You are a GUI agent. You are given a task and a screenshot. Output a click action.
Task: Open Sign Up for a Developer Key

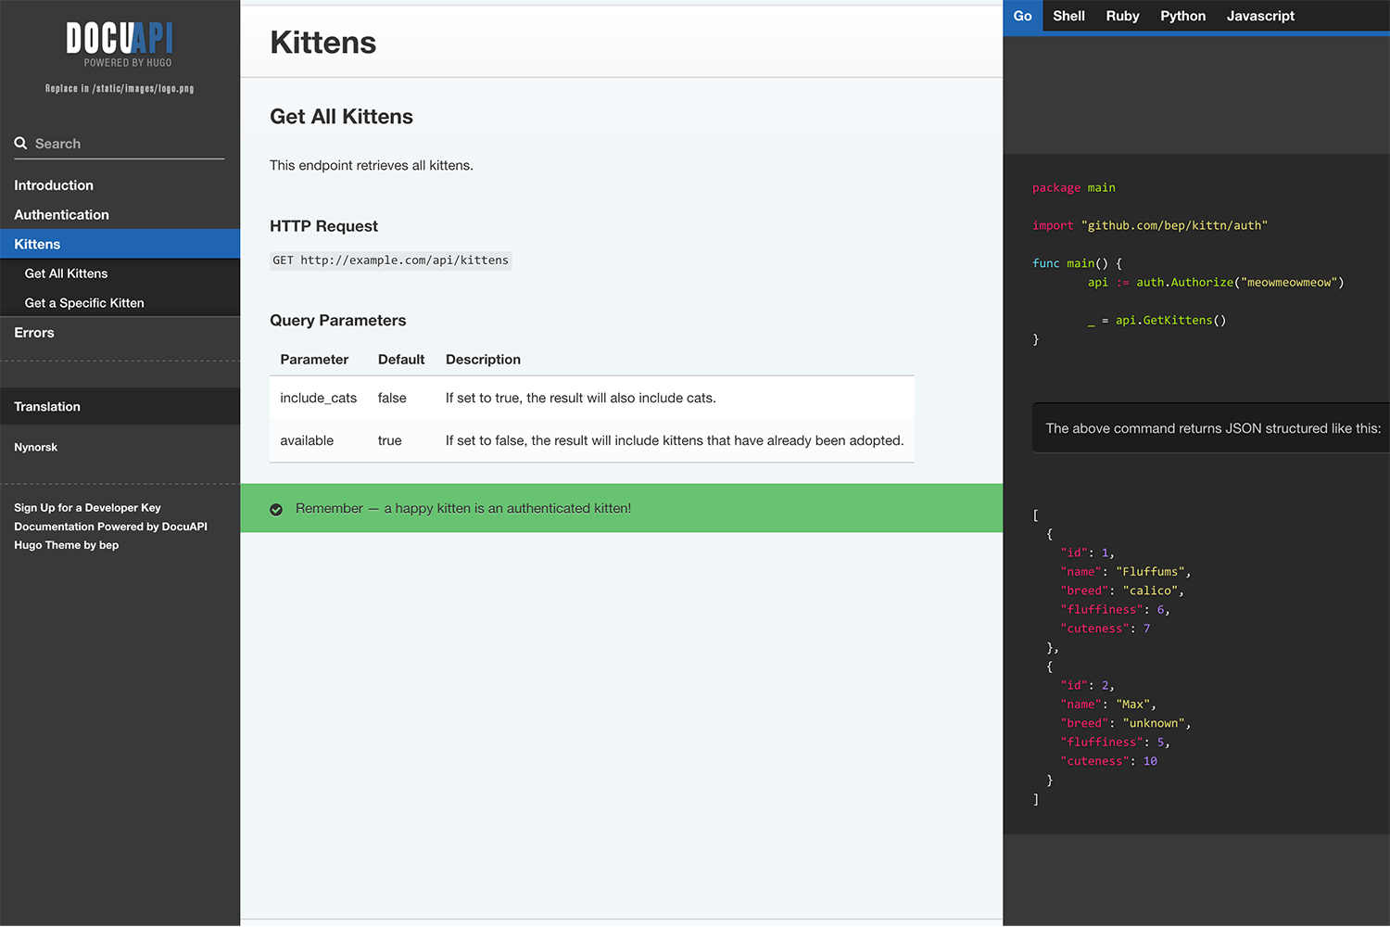pyautogui.click(x=87, y=508)
